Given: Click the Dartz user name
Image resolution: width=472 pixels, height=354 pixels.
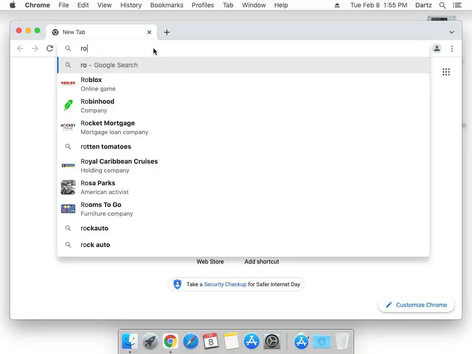Looking at the screenshot, I should 424,5.
